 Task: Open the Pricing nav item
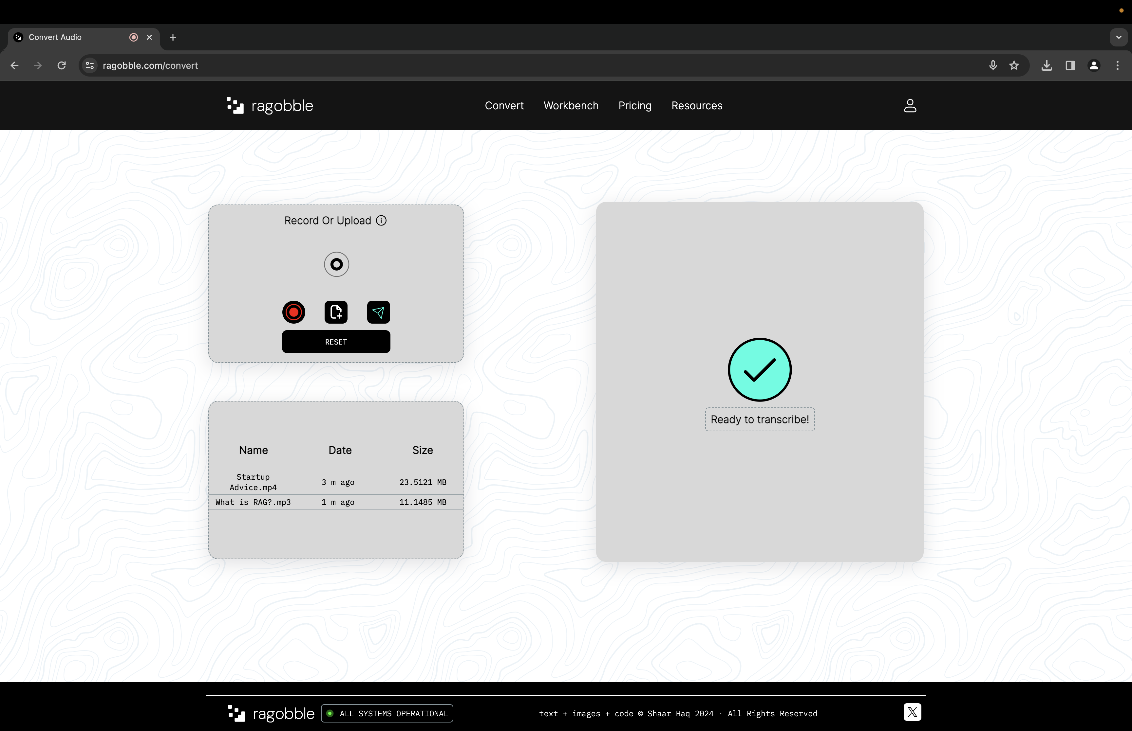635,105
